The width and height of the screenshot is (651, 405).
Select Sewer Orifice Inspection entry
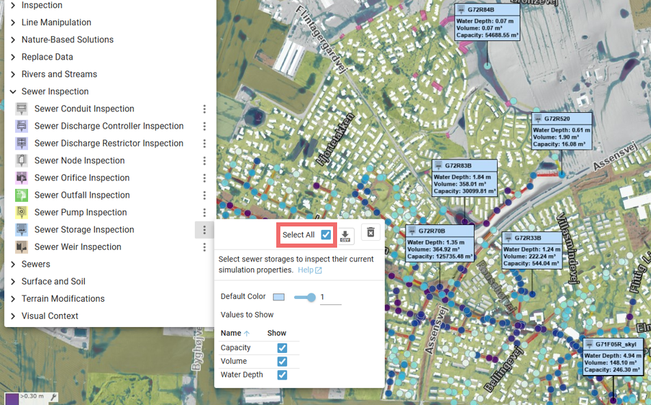tap(81, 178)
